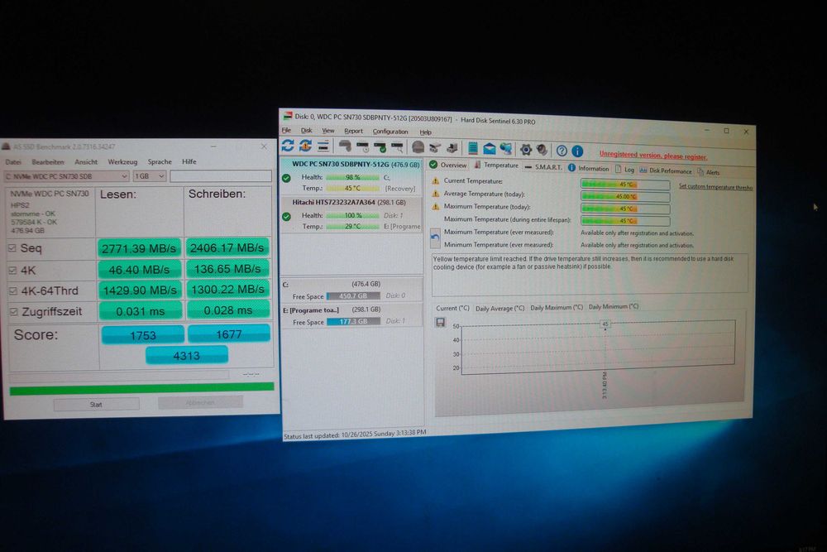Viewport: 827px width, 552px height.
Task: Click the refresh-with-warning icon in toolbar
Action: tap(305, 146)
